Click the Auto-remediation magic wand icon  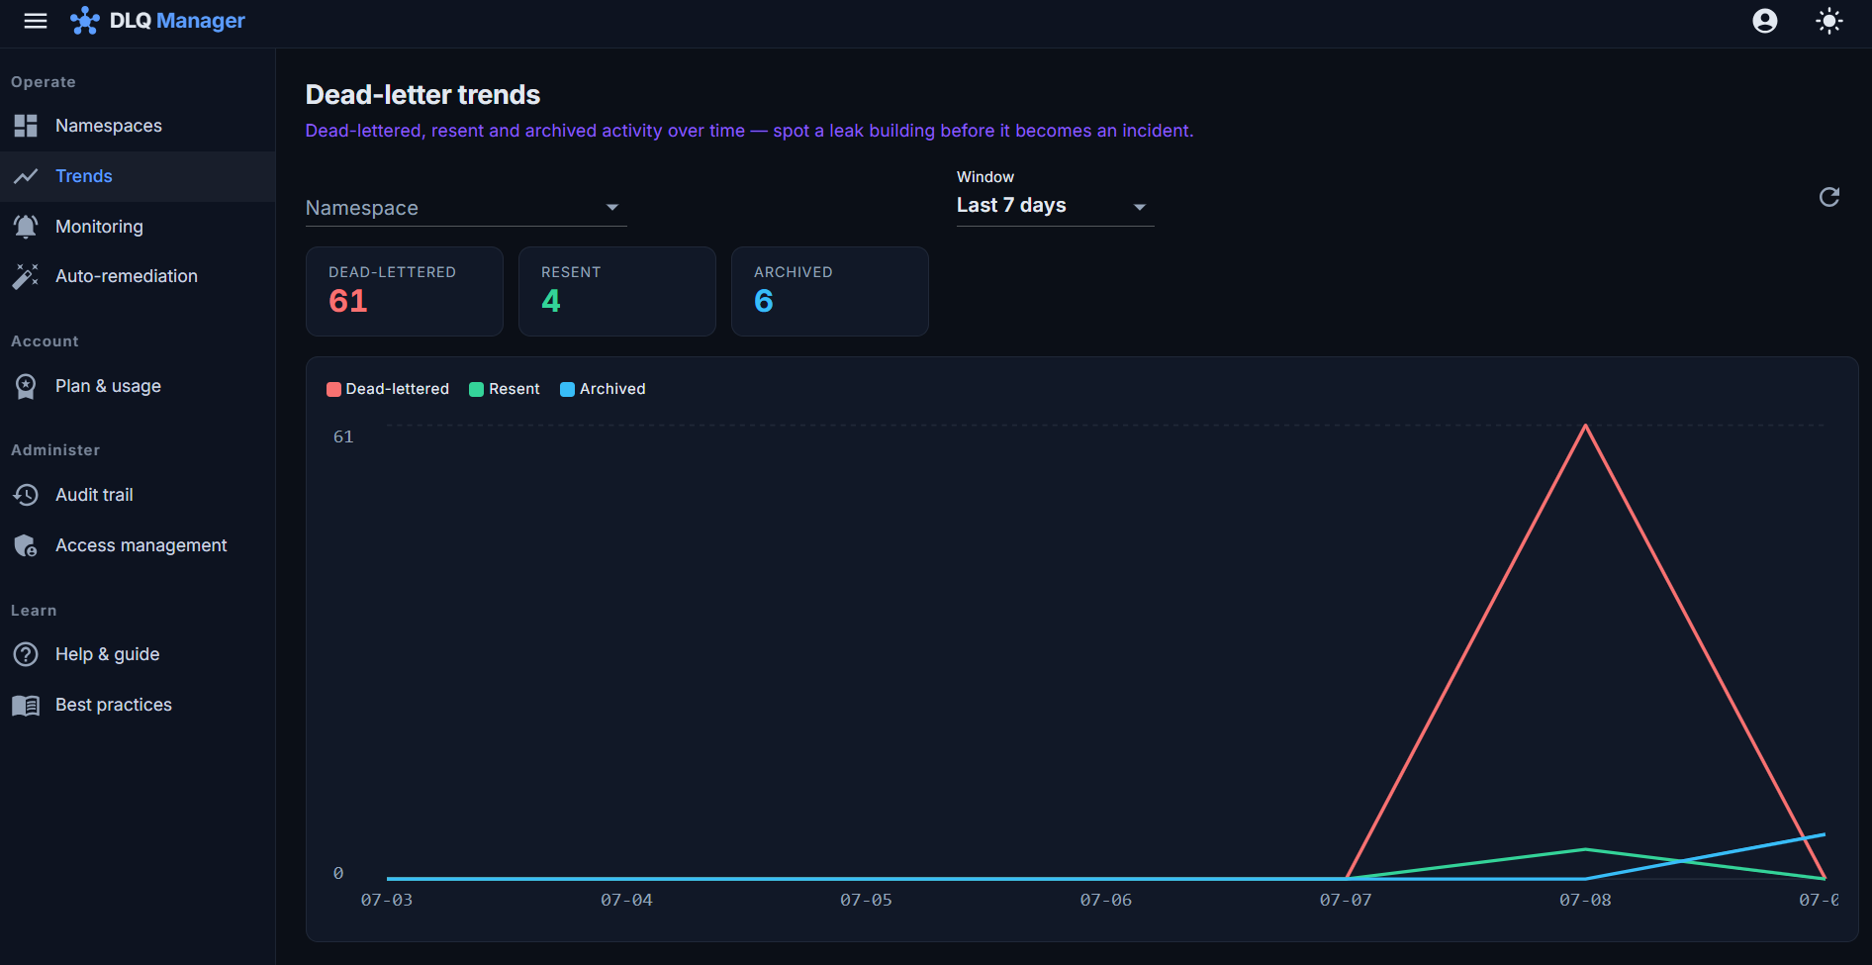point(26,276)
